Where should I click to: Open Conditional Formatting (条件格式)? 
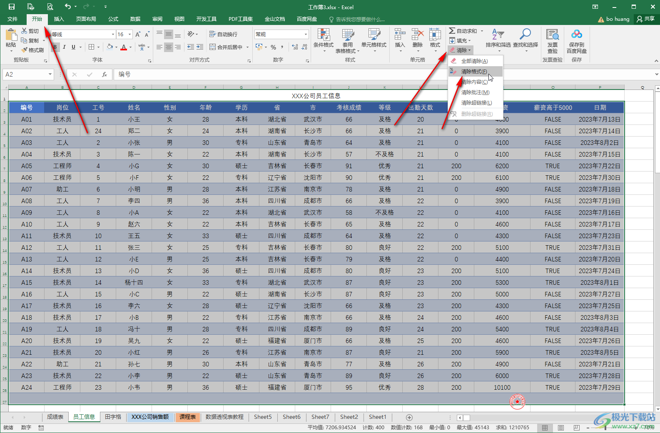[x=324, y=40]
